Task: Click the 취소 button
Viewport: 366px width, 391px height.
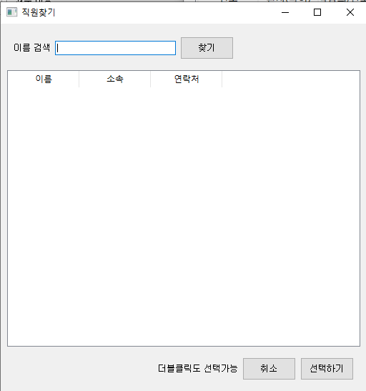Action: coord(269,369)
